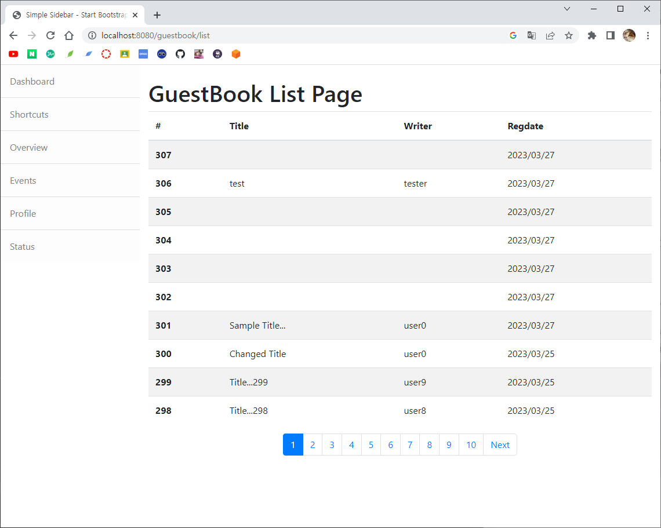Open the teal circle graph bookmark
The image size is (661, 528).
pyautogui.click(x=50, y=54)
